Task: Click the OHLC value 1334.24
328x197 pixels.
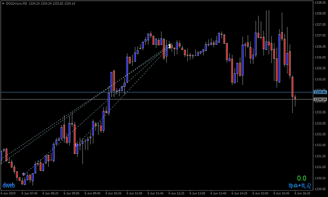Action: tap(34, 4)
